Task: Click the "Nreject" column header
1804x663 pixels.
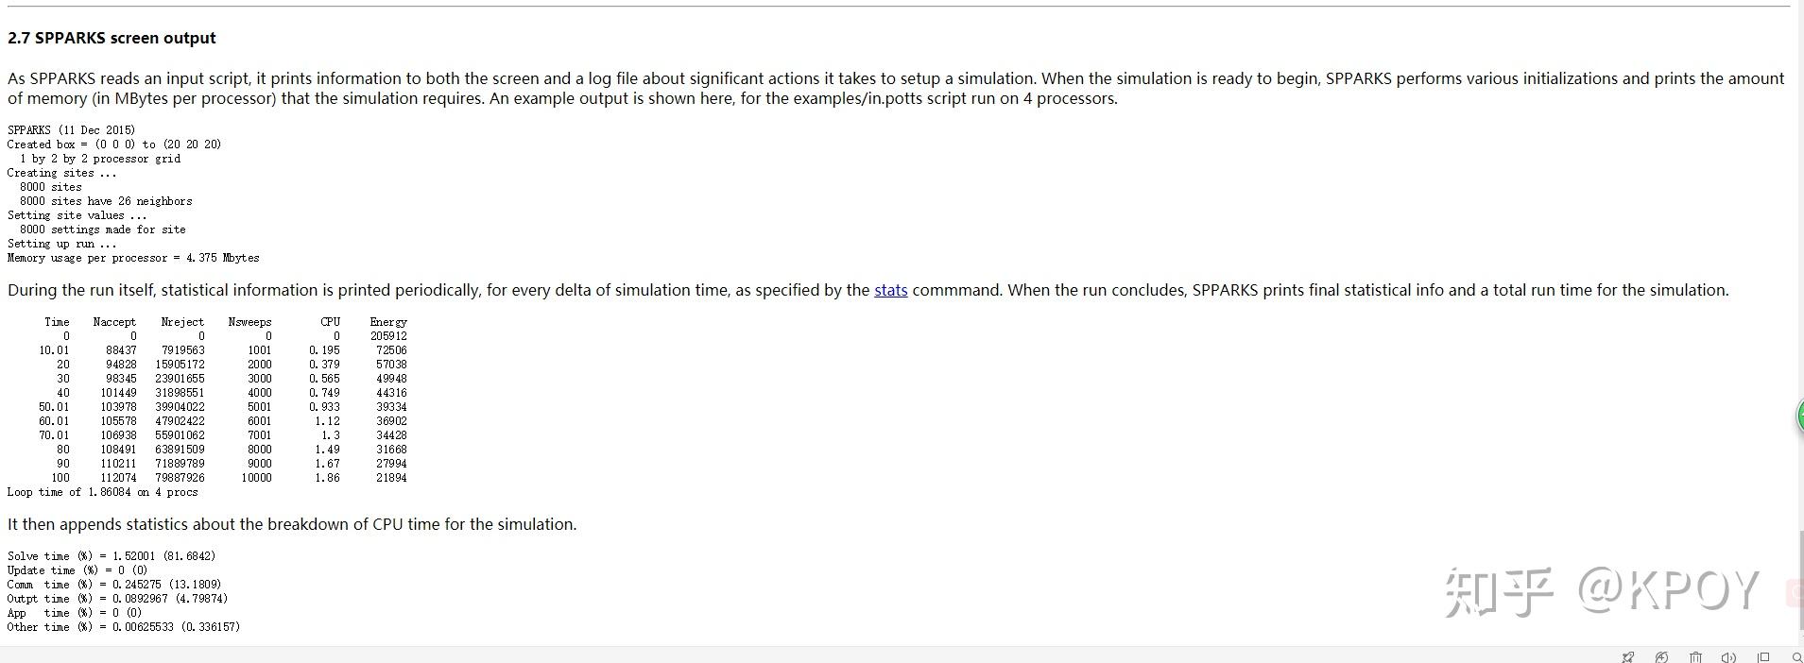Action: coord(182,322)
